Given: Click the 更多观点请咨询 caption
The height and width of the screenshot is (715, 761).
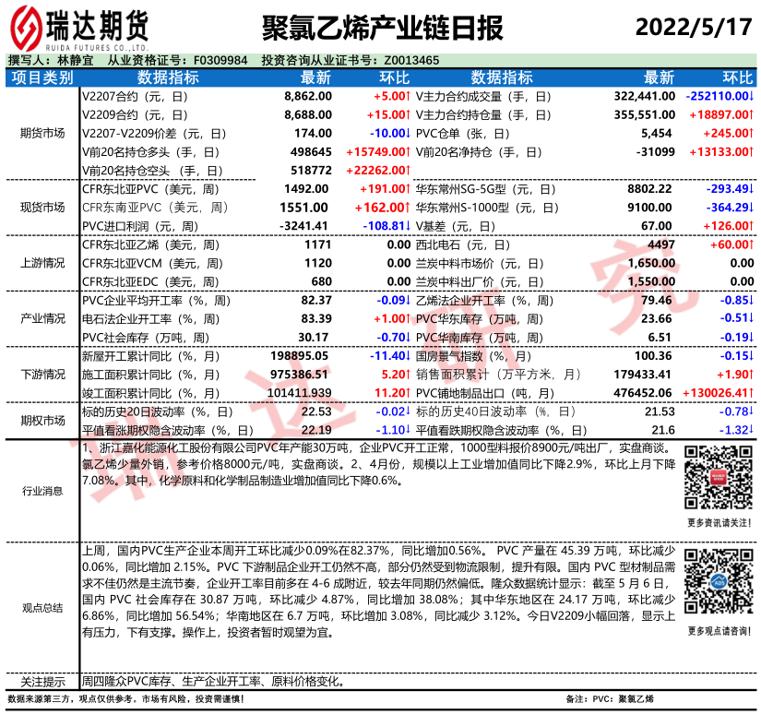Looking at the screenshot, I should point(718,631).
